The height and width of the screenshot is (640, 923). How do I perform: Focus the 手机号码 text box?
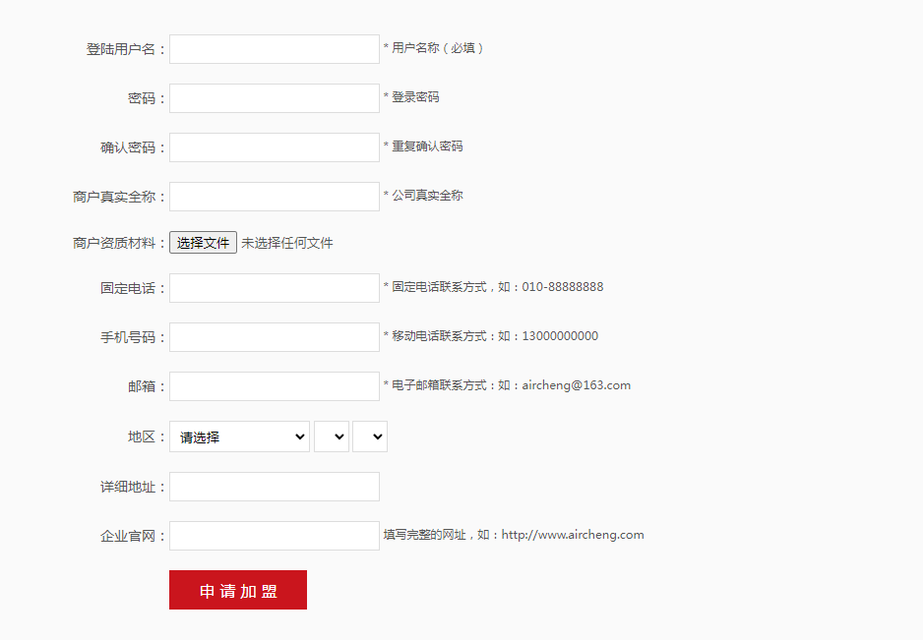click(x=274, y=337)
